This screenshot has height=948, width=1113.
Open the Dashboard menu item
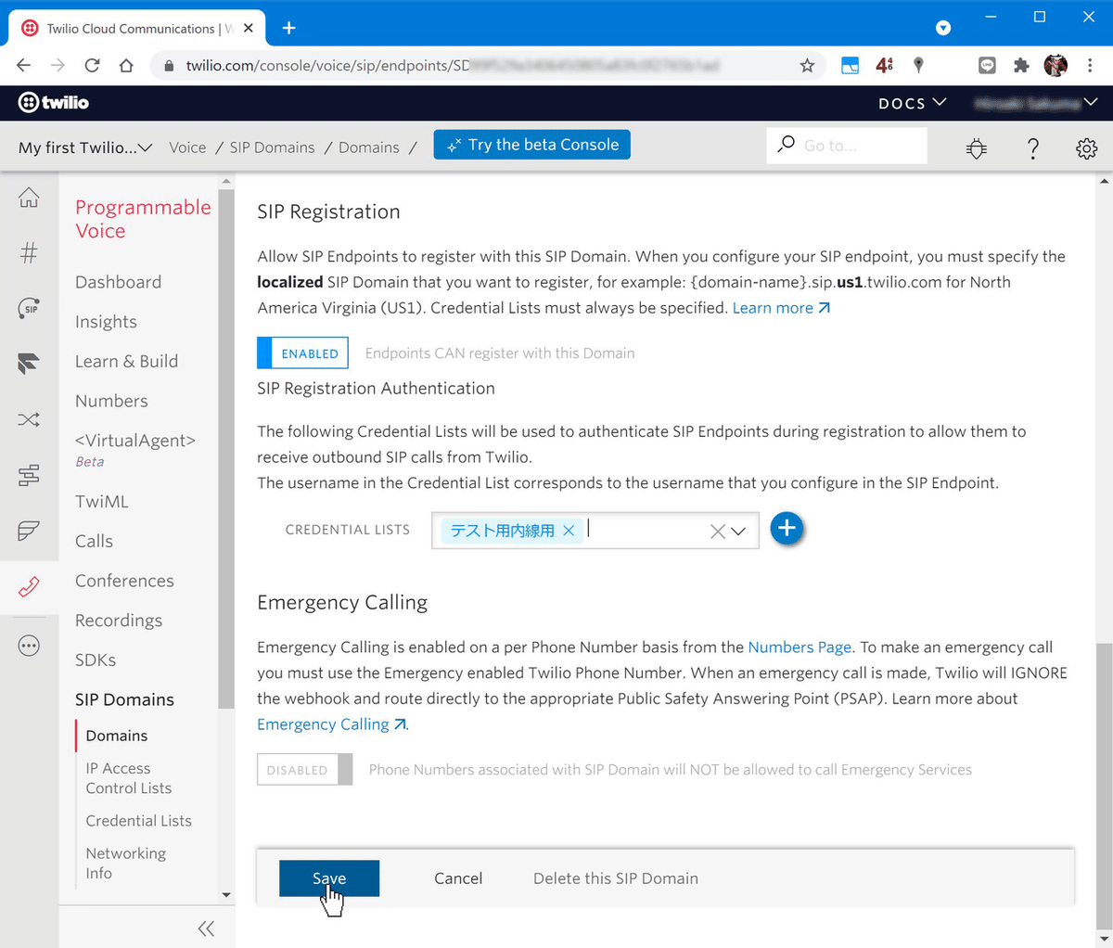[x=118, y=282]
